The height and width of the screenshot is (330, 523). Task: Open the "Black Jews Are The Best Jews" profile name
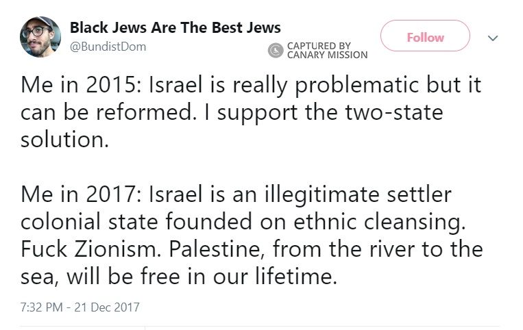pos(175,28)
